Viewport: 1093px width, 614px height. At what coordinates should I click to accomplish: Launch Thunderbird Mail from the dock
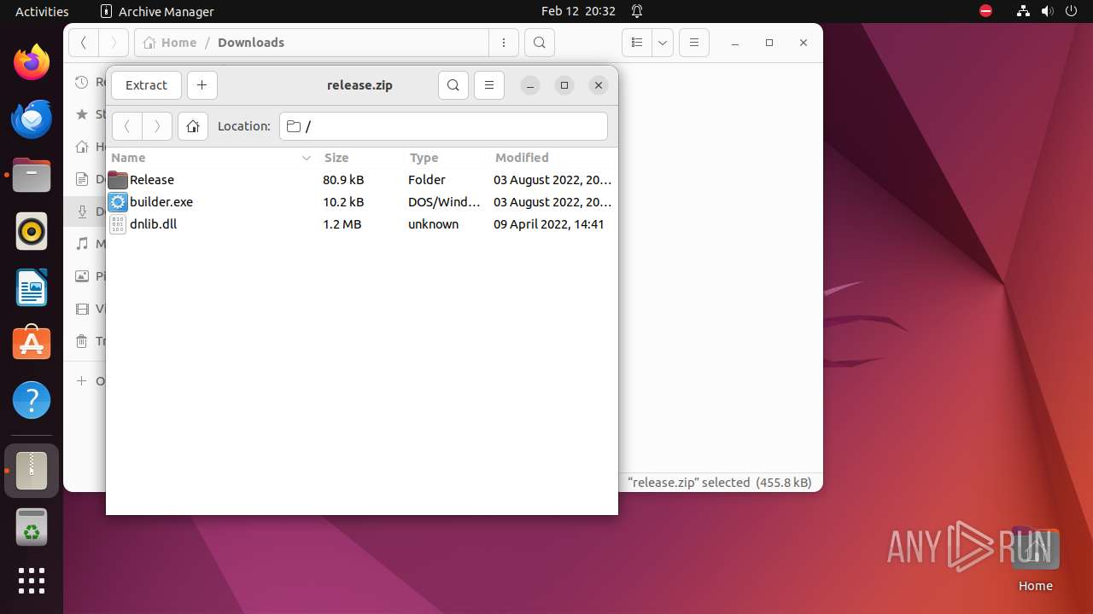click(32, 119)
